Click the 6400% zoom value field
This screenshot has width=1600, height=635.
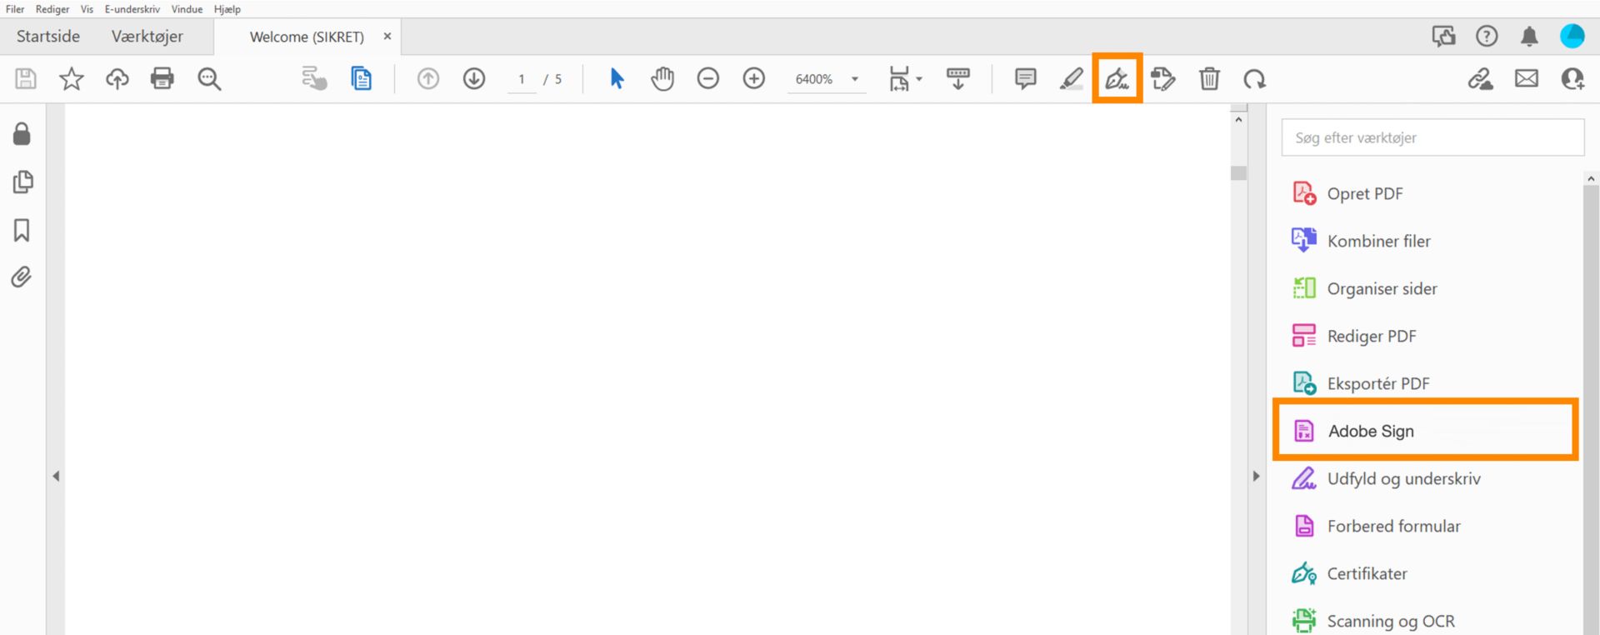tap(814, 79)
